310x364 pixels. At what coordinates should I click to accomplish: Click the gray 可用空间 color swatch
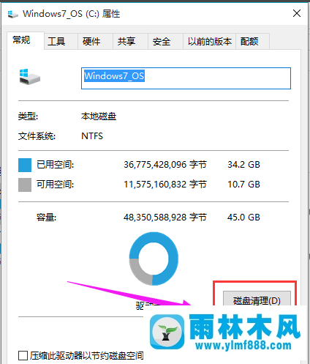(x=25, y=185)
